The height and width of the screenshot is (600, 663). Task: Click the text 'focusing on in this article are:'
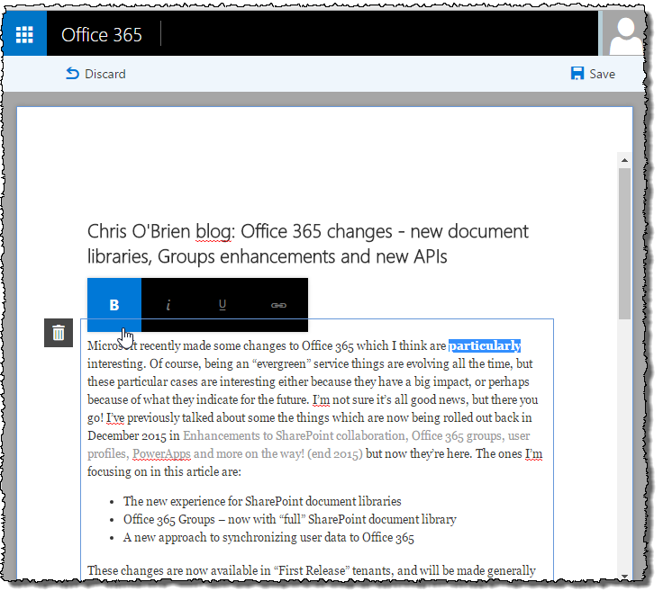point(164,471)
